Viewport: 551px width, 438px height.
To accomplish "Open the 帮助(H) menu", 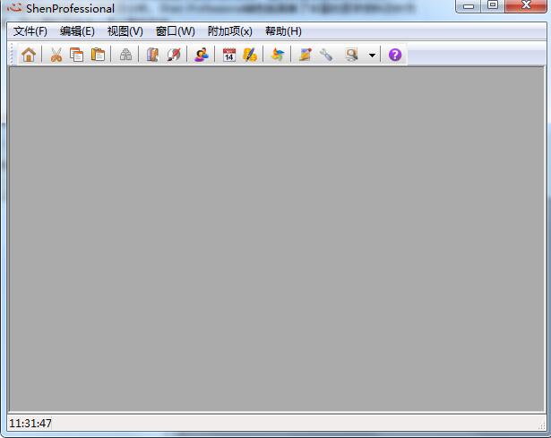I will click(x=283, y=31).
